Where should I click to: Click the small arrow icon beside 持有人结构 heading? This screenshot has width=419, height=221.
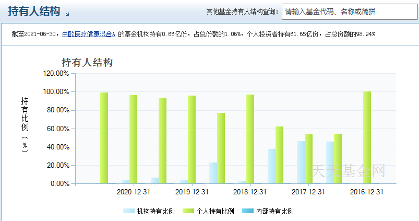[67, 13]
